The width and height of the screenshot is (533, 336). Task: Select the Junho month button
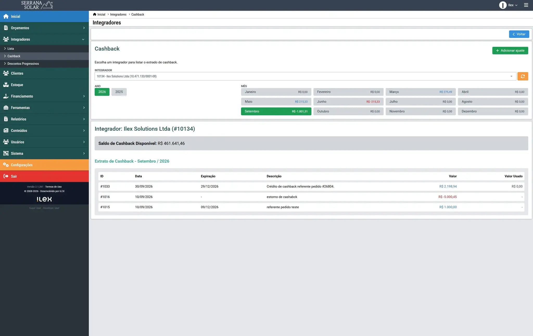click(x=348, y=102)
